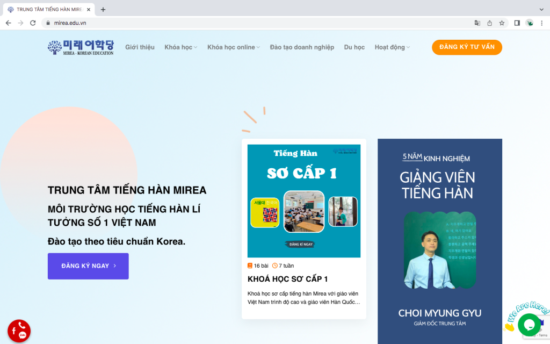The image size is (550, 344).
Task: Open the Sơ Cấp 1 course thumbnail
Action: (304, 201)
